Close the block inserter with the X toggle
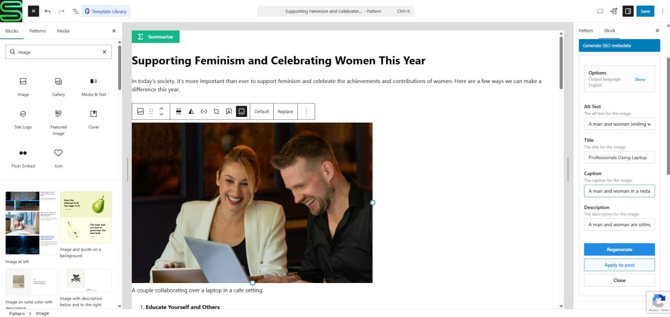The height and width of the screenshot is (317, 670). [x=33, y=11]
